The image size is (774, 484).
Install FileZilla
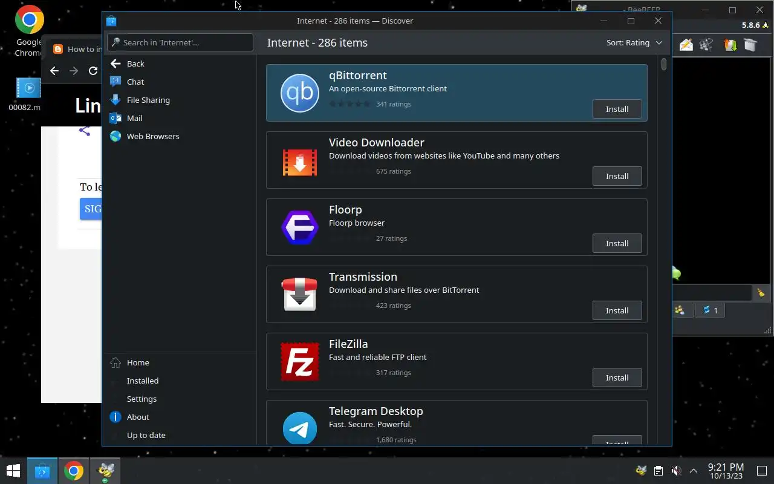point(617,378)
